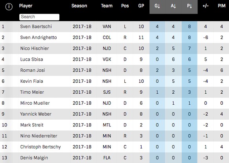Click the player Search field
This screenshot has height=163, width=229.
(x=39, y=17)
